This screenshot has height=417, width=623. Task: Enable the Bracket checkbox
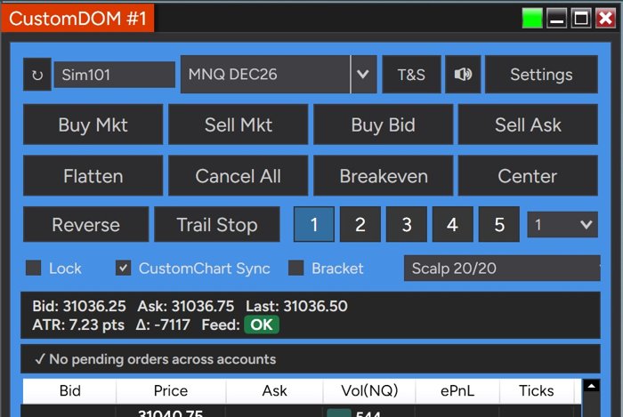point(296,268)
